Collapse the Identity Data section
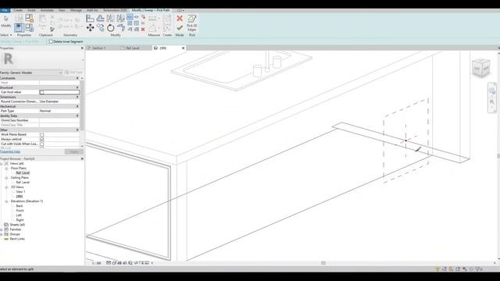The width and height of the screenshot is (500, 281). pos(77,116)
